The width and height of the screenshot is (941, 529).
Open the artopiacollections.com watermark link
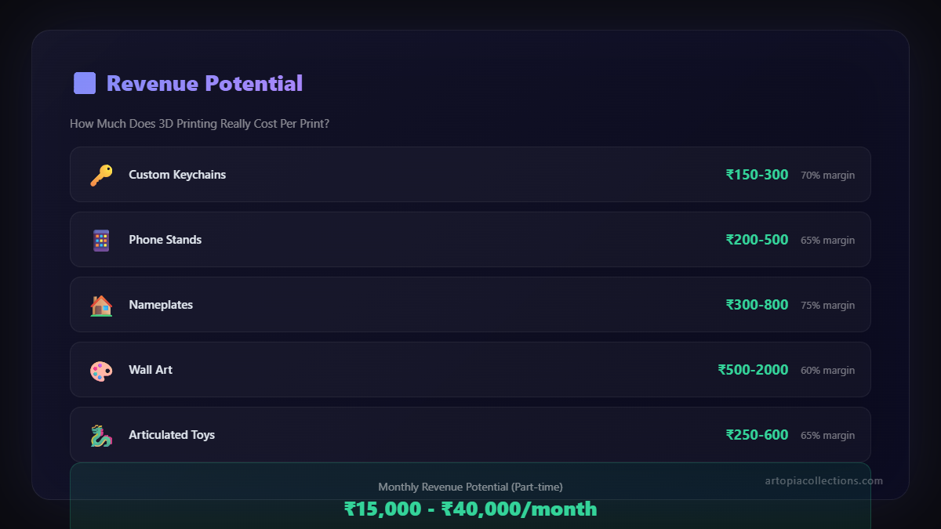[823, 481]
